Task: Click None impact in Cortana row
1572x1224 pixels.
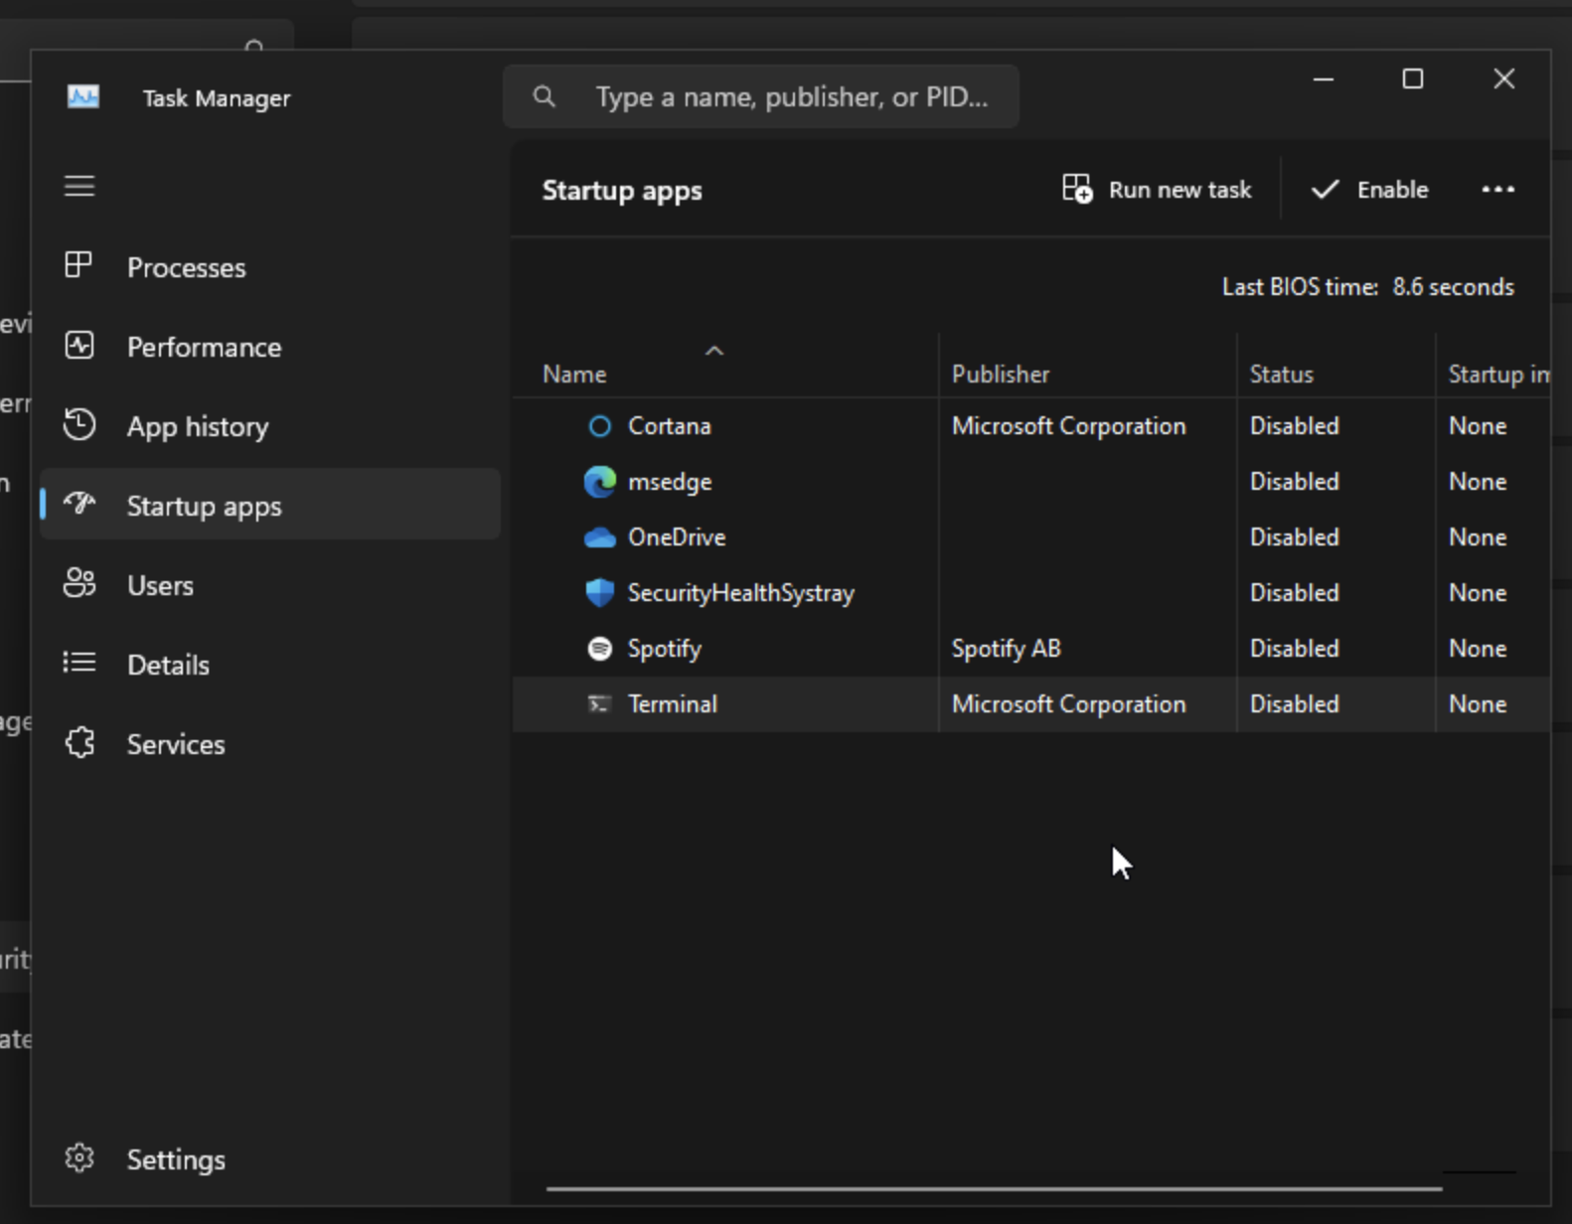Action: (x=1477, y=426)
